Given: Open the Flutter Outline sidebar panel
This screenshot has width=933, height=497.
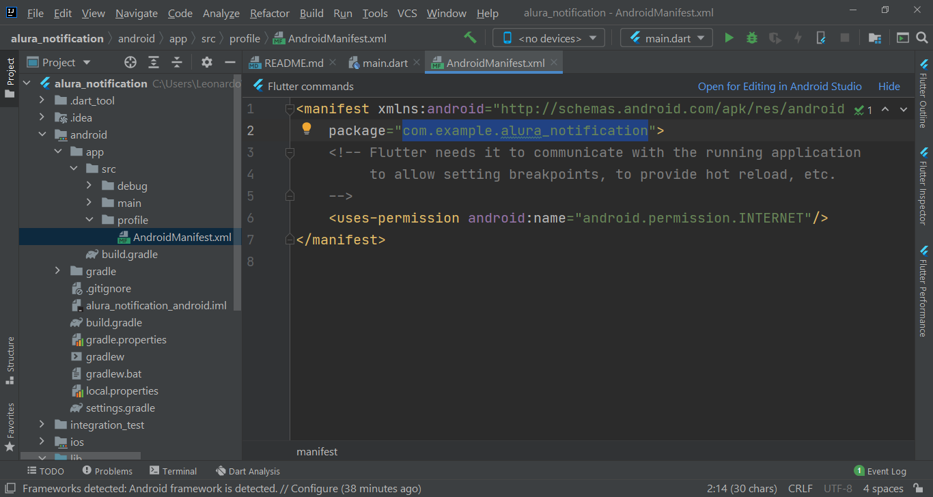Looking at the screenshot, I should pyautogui.click(x=925, y=96).
